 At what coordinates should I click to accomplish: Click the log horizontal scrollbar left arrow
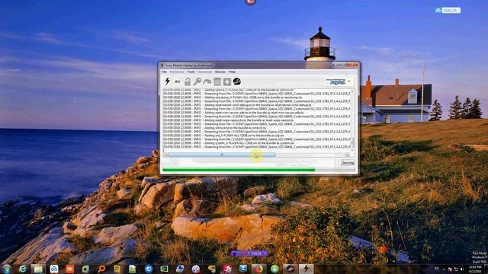(x=166, y=155)
